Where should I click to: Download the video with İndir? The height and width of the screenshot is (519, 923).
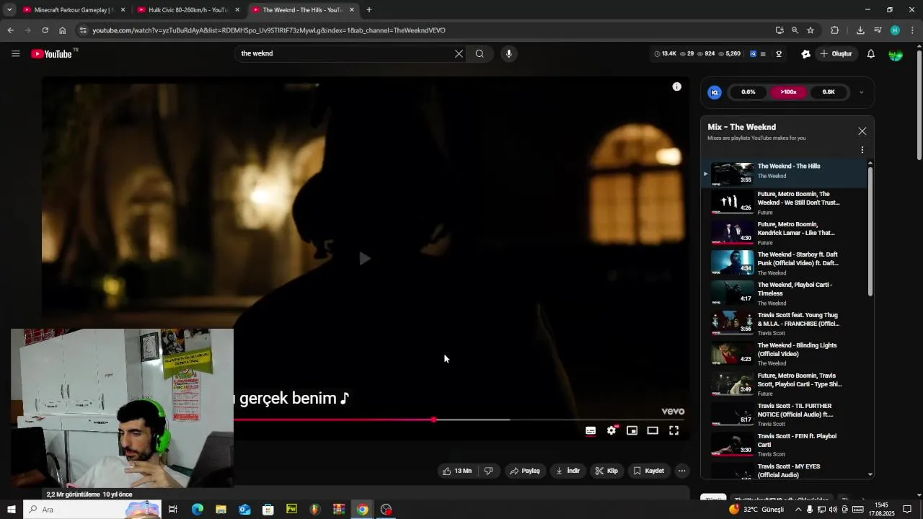(x=568, y=471)
